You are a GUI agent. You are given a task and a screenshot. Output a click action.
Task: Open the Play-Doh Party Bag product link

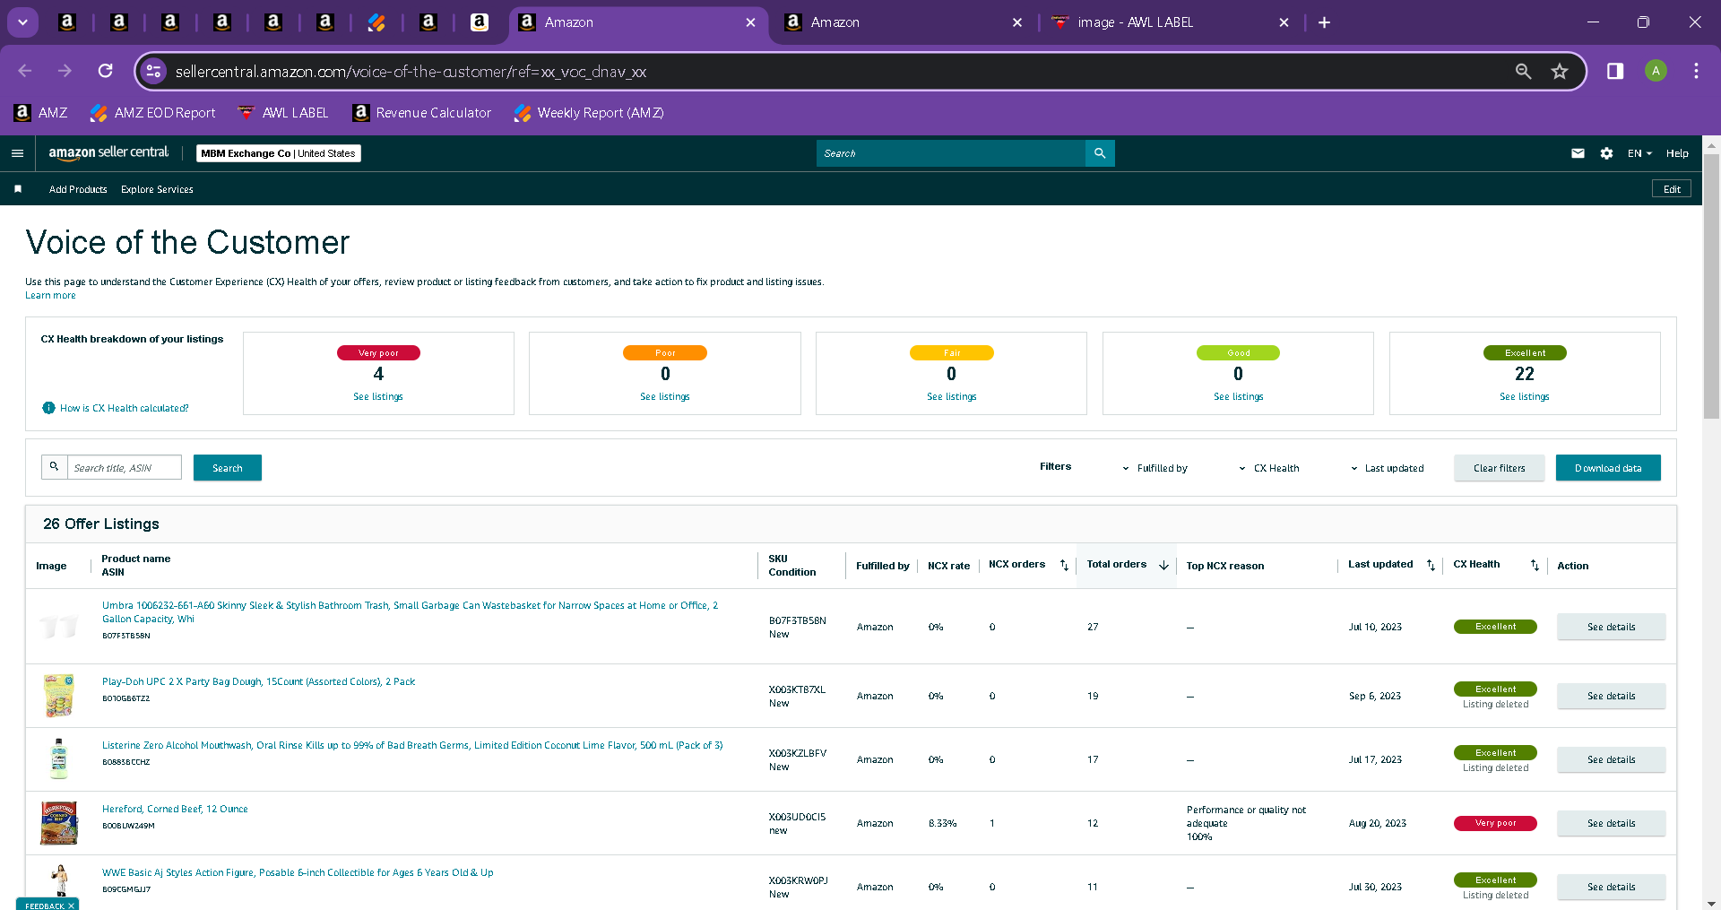[258, 681]
